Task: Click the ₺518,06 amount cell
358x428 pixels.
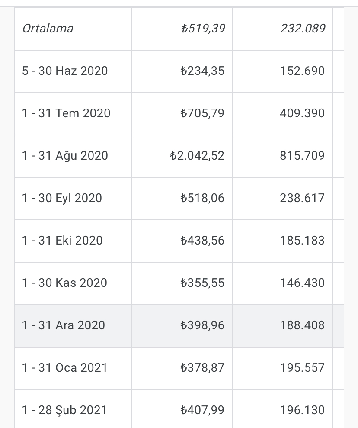Action: click(x=182, y=199)
